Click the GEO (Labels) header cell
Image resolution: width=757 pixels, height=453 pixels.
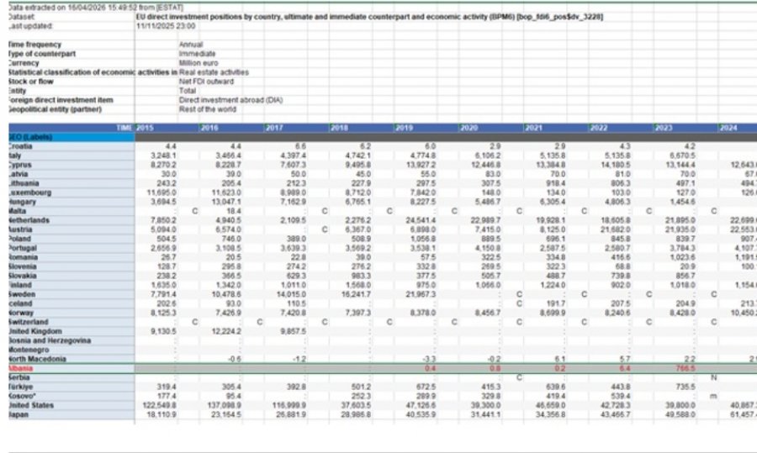tap(71, 137)
